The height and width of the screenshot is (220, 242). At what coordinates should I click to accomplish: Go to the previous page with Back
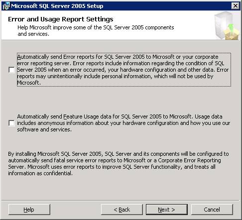click(122, 210)
